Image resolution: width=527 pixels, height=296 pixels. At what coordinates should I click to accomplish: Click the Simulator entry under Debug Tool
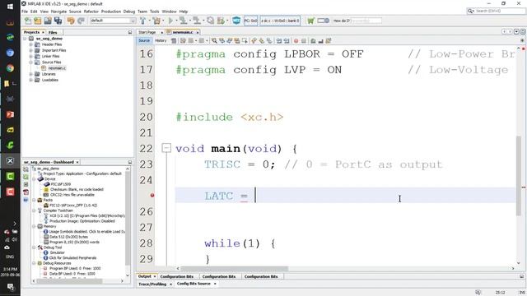pos(57,252)
